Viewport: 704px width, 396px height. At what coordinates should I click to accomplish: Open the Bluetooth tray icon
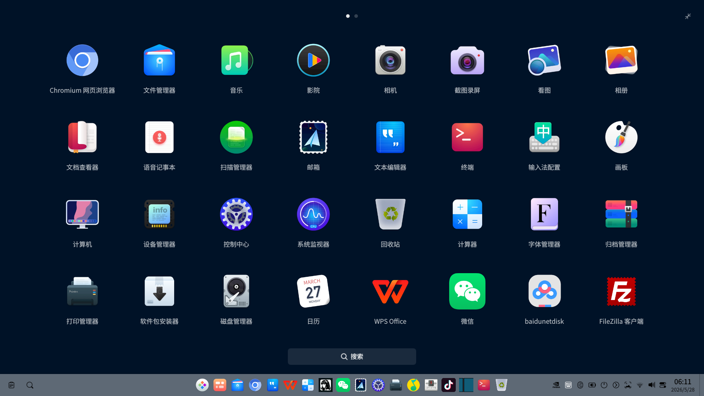pyautogui.click(x=580, y=385)
